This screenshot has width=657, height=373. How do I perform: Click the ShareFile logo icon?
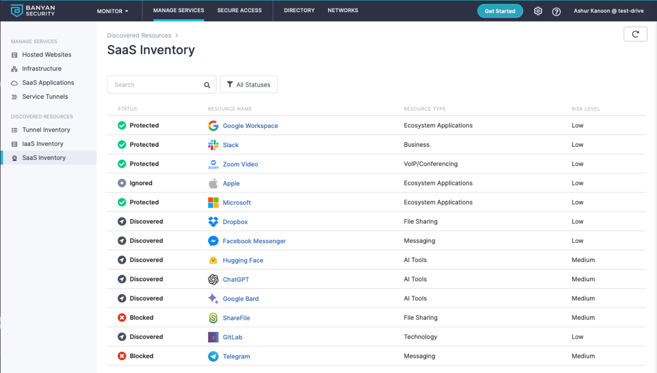pos(213,318)
